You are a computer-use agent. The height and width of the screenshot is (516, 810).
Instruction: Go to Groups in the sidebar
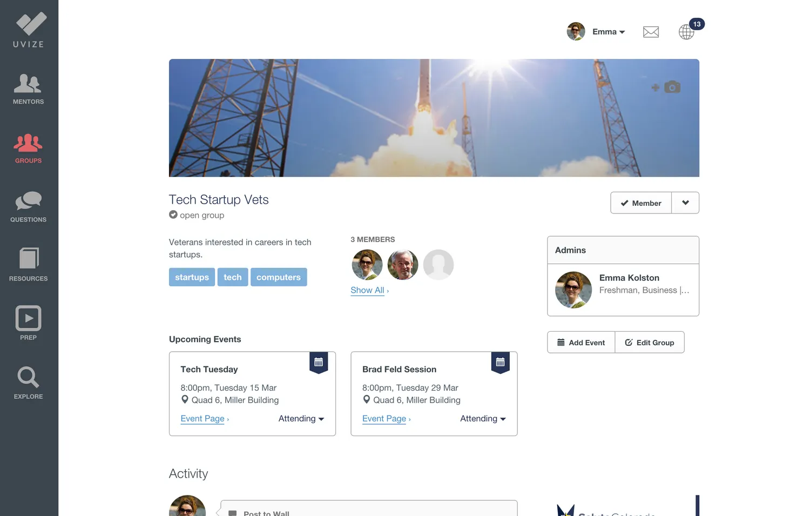[x=28, y=149]
